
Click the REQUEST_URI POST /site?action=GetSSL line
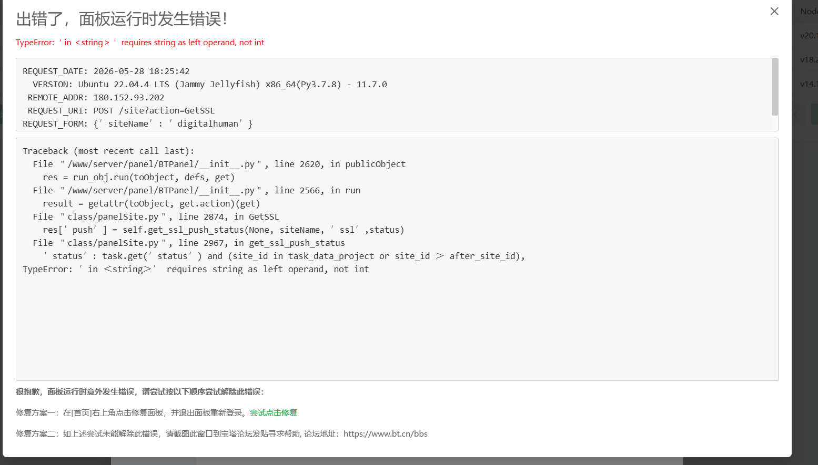click(x=121, y=111)
